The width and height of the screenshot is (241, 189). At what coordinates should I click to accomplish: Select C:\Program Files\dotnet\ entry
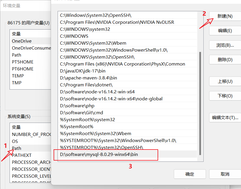click(x=86, y=85)
